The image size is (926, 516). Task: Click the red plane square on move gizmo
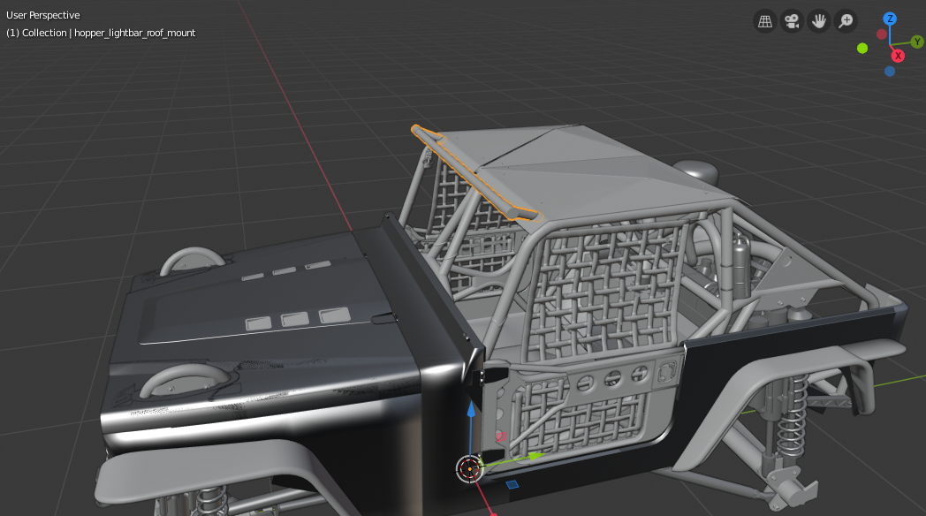pos(501,436)
